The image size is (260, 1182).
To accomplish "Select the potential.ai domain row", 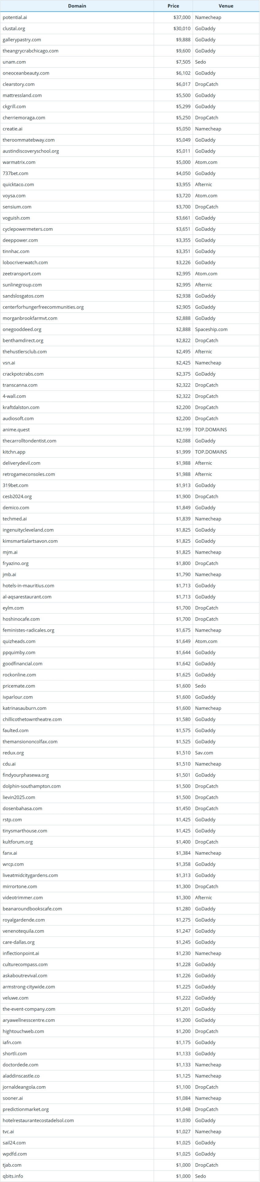I will pyautogui.click(x=15, y=18).
